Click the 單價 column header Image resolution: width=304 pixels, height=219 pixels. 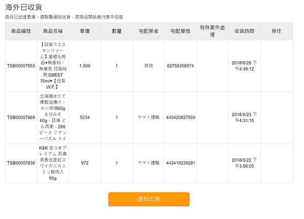(85, 31)
